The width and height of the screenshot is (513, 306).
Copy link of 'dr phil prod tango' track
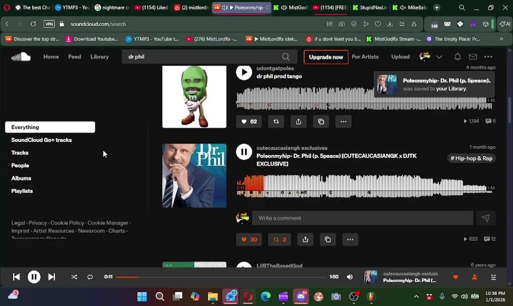point(321,122)
